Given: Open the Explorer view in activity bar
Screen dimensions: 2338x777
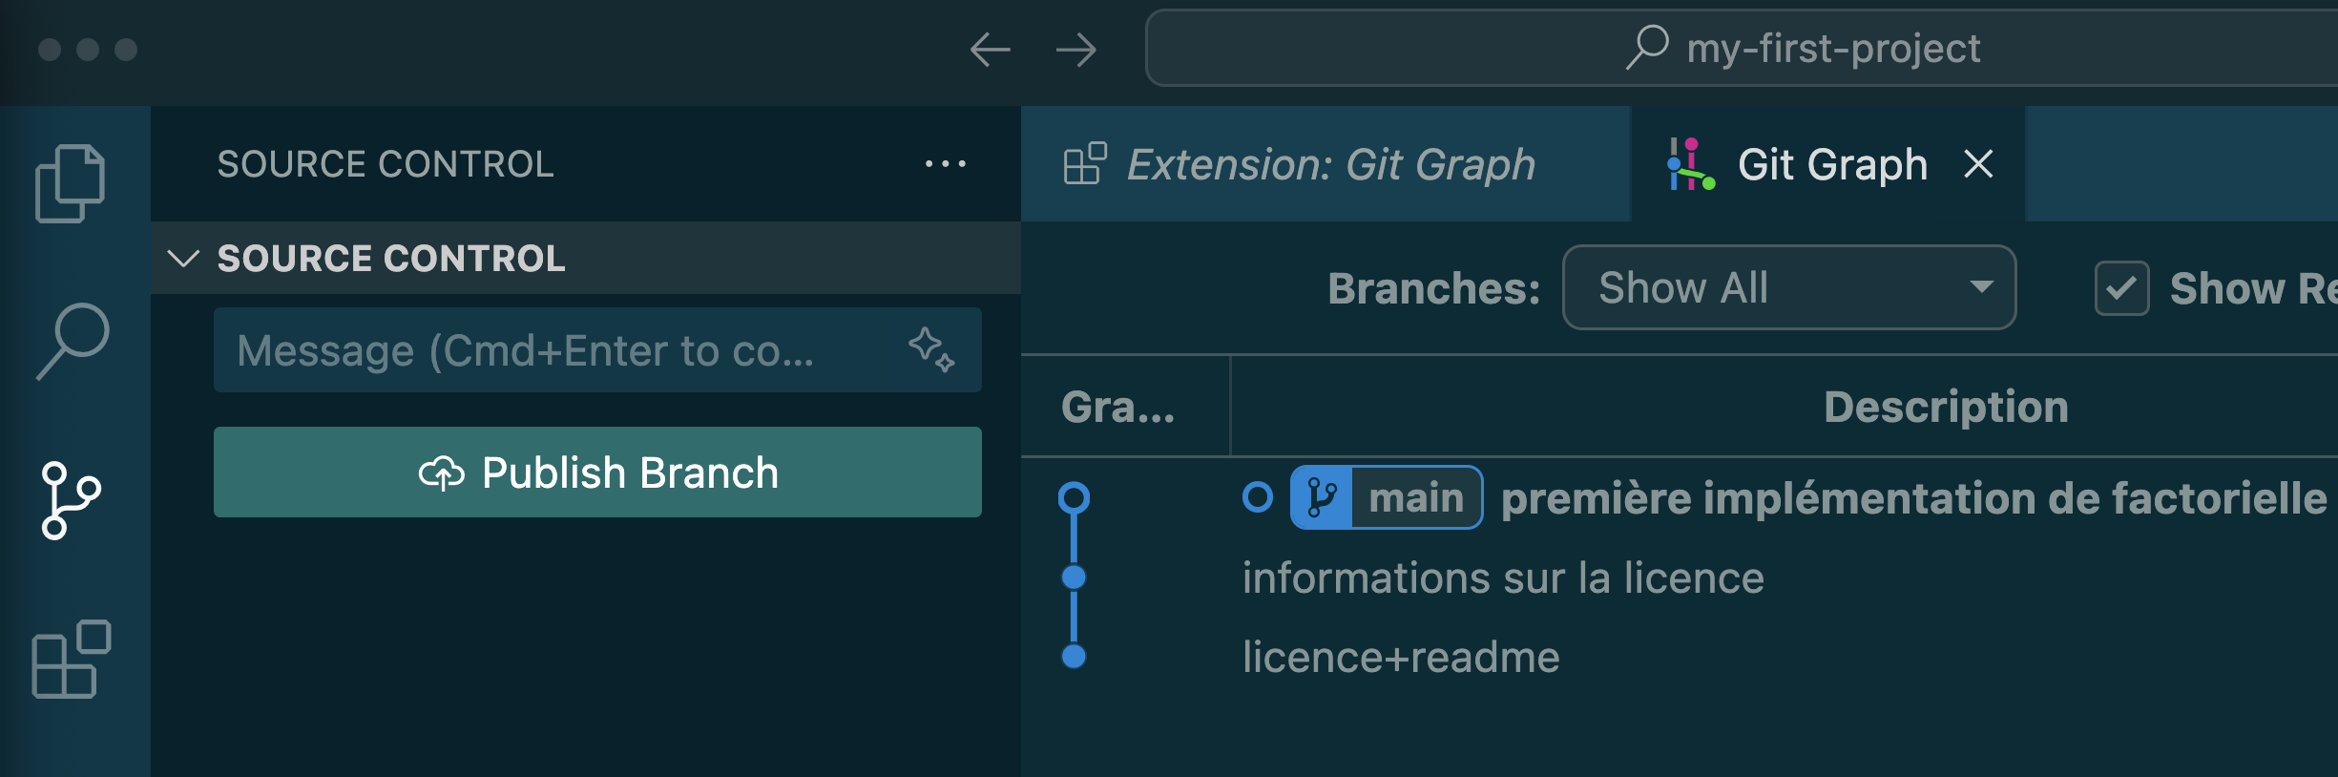Looking at the screenshot, I should pos(70,183).
